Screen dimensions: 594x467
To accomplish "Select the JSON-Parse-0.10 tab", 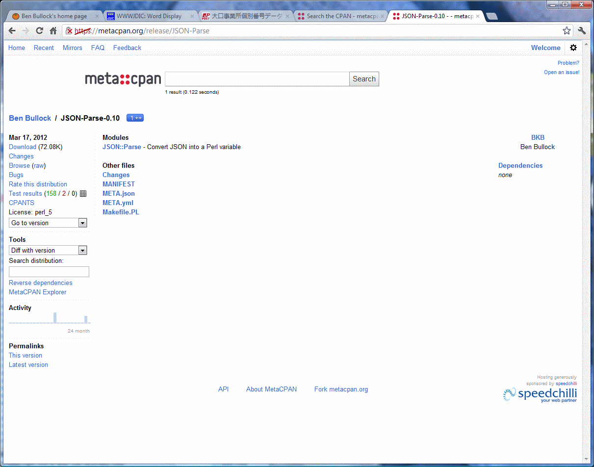I will (437, 16).
